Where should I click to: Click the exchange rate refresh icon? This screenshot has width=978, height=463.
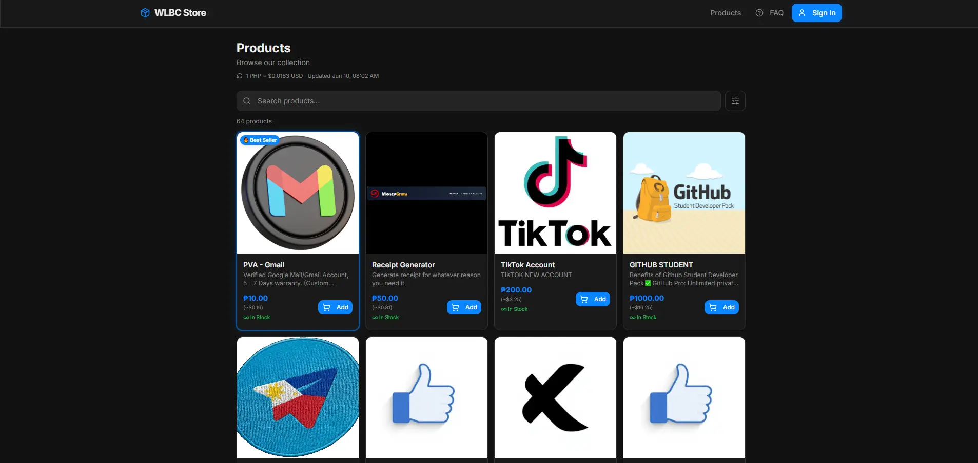coord(240,76)
